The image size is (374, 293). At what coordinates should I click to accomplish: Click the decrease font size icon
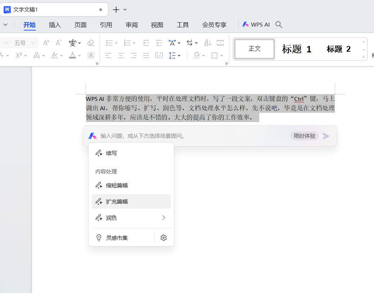pos(59,43)
